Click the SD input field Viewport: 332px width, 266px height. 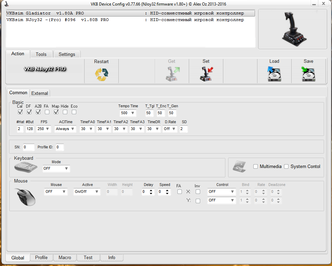pyautogui.click(x=183, y=129)
